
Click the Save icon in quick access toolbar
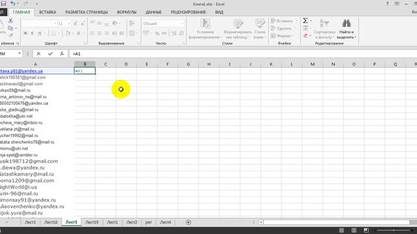pyautogui.click(x=3, y=4)
